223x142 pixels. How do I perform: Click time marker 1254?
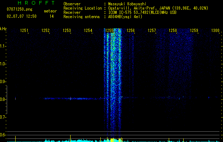[88, 31]
